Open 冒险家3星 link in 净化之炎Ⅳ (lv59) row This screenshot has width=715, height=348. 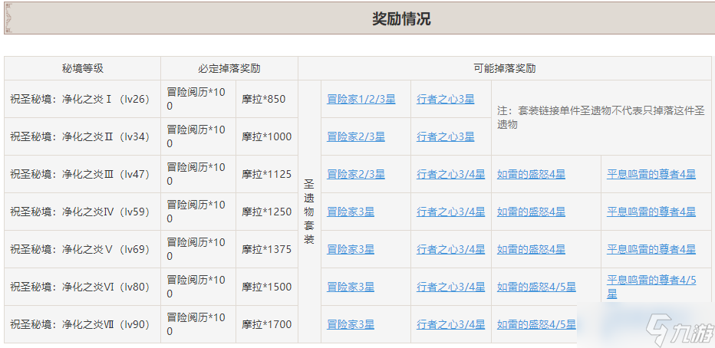(x=351, y=212)
